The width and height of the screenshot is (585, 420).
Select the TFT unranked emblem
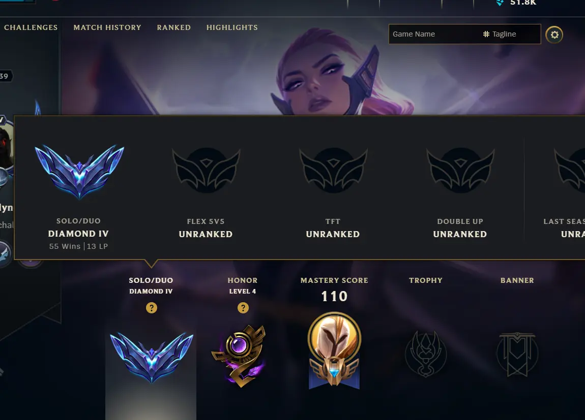click(333, 170)
